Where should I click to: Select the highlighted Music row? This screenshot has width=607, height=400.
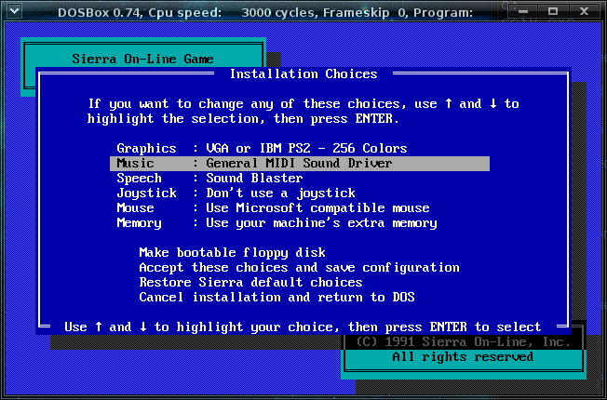(x=300, y=163)
